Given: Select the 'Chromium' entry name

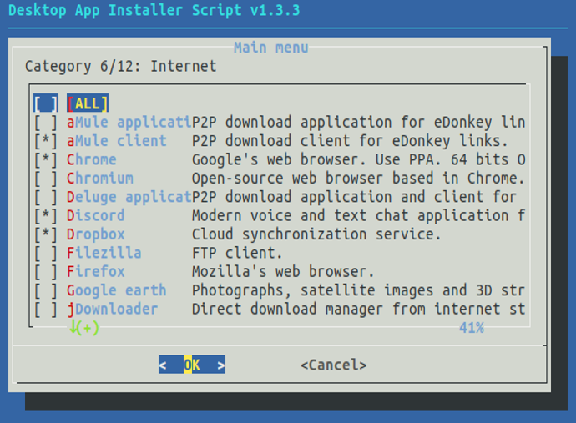Looking at the screenshot, I should [100, 179].
